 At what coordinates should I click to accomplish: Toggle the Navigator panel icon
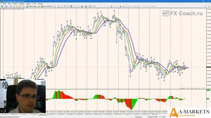(17, 6)
